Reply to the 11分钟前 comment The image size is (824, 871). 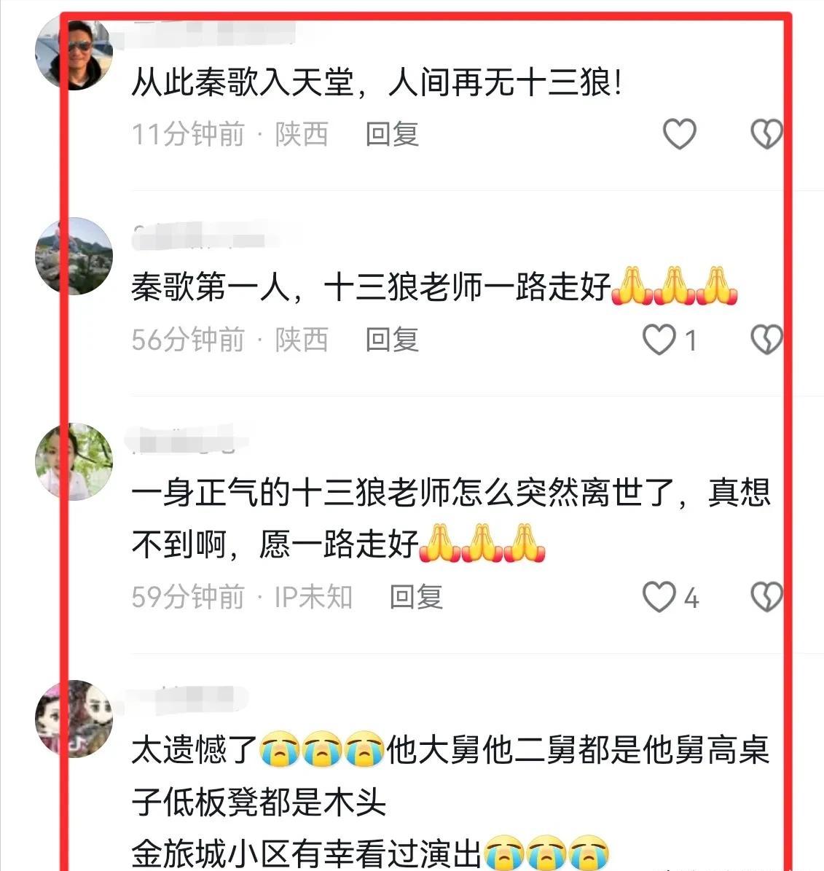click(x=392, y=134)
